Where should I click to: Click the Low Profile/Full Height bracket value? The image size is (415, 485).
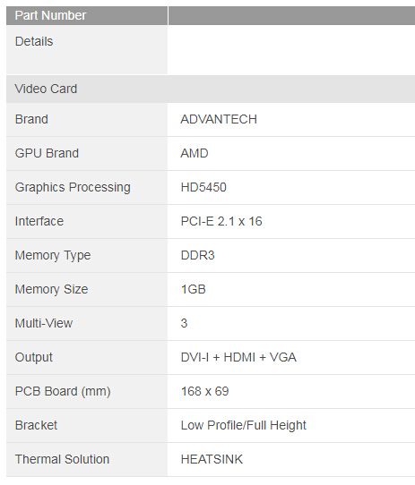click(243, 426)
